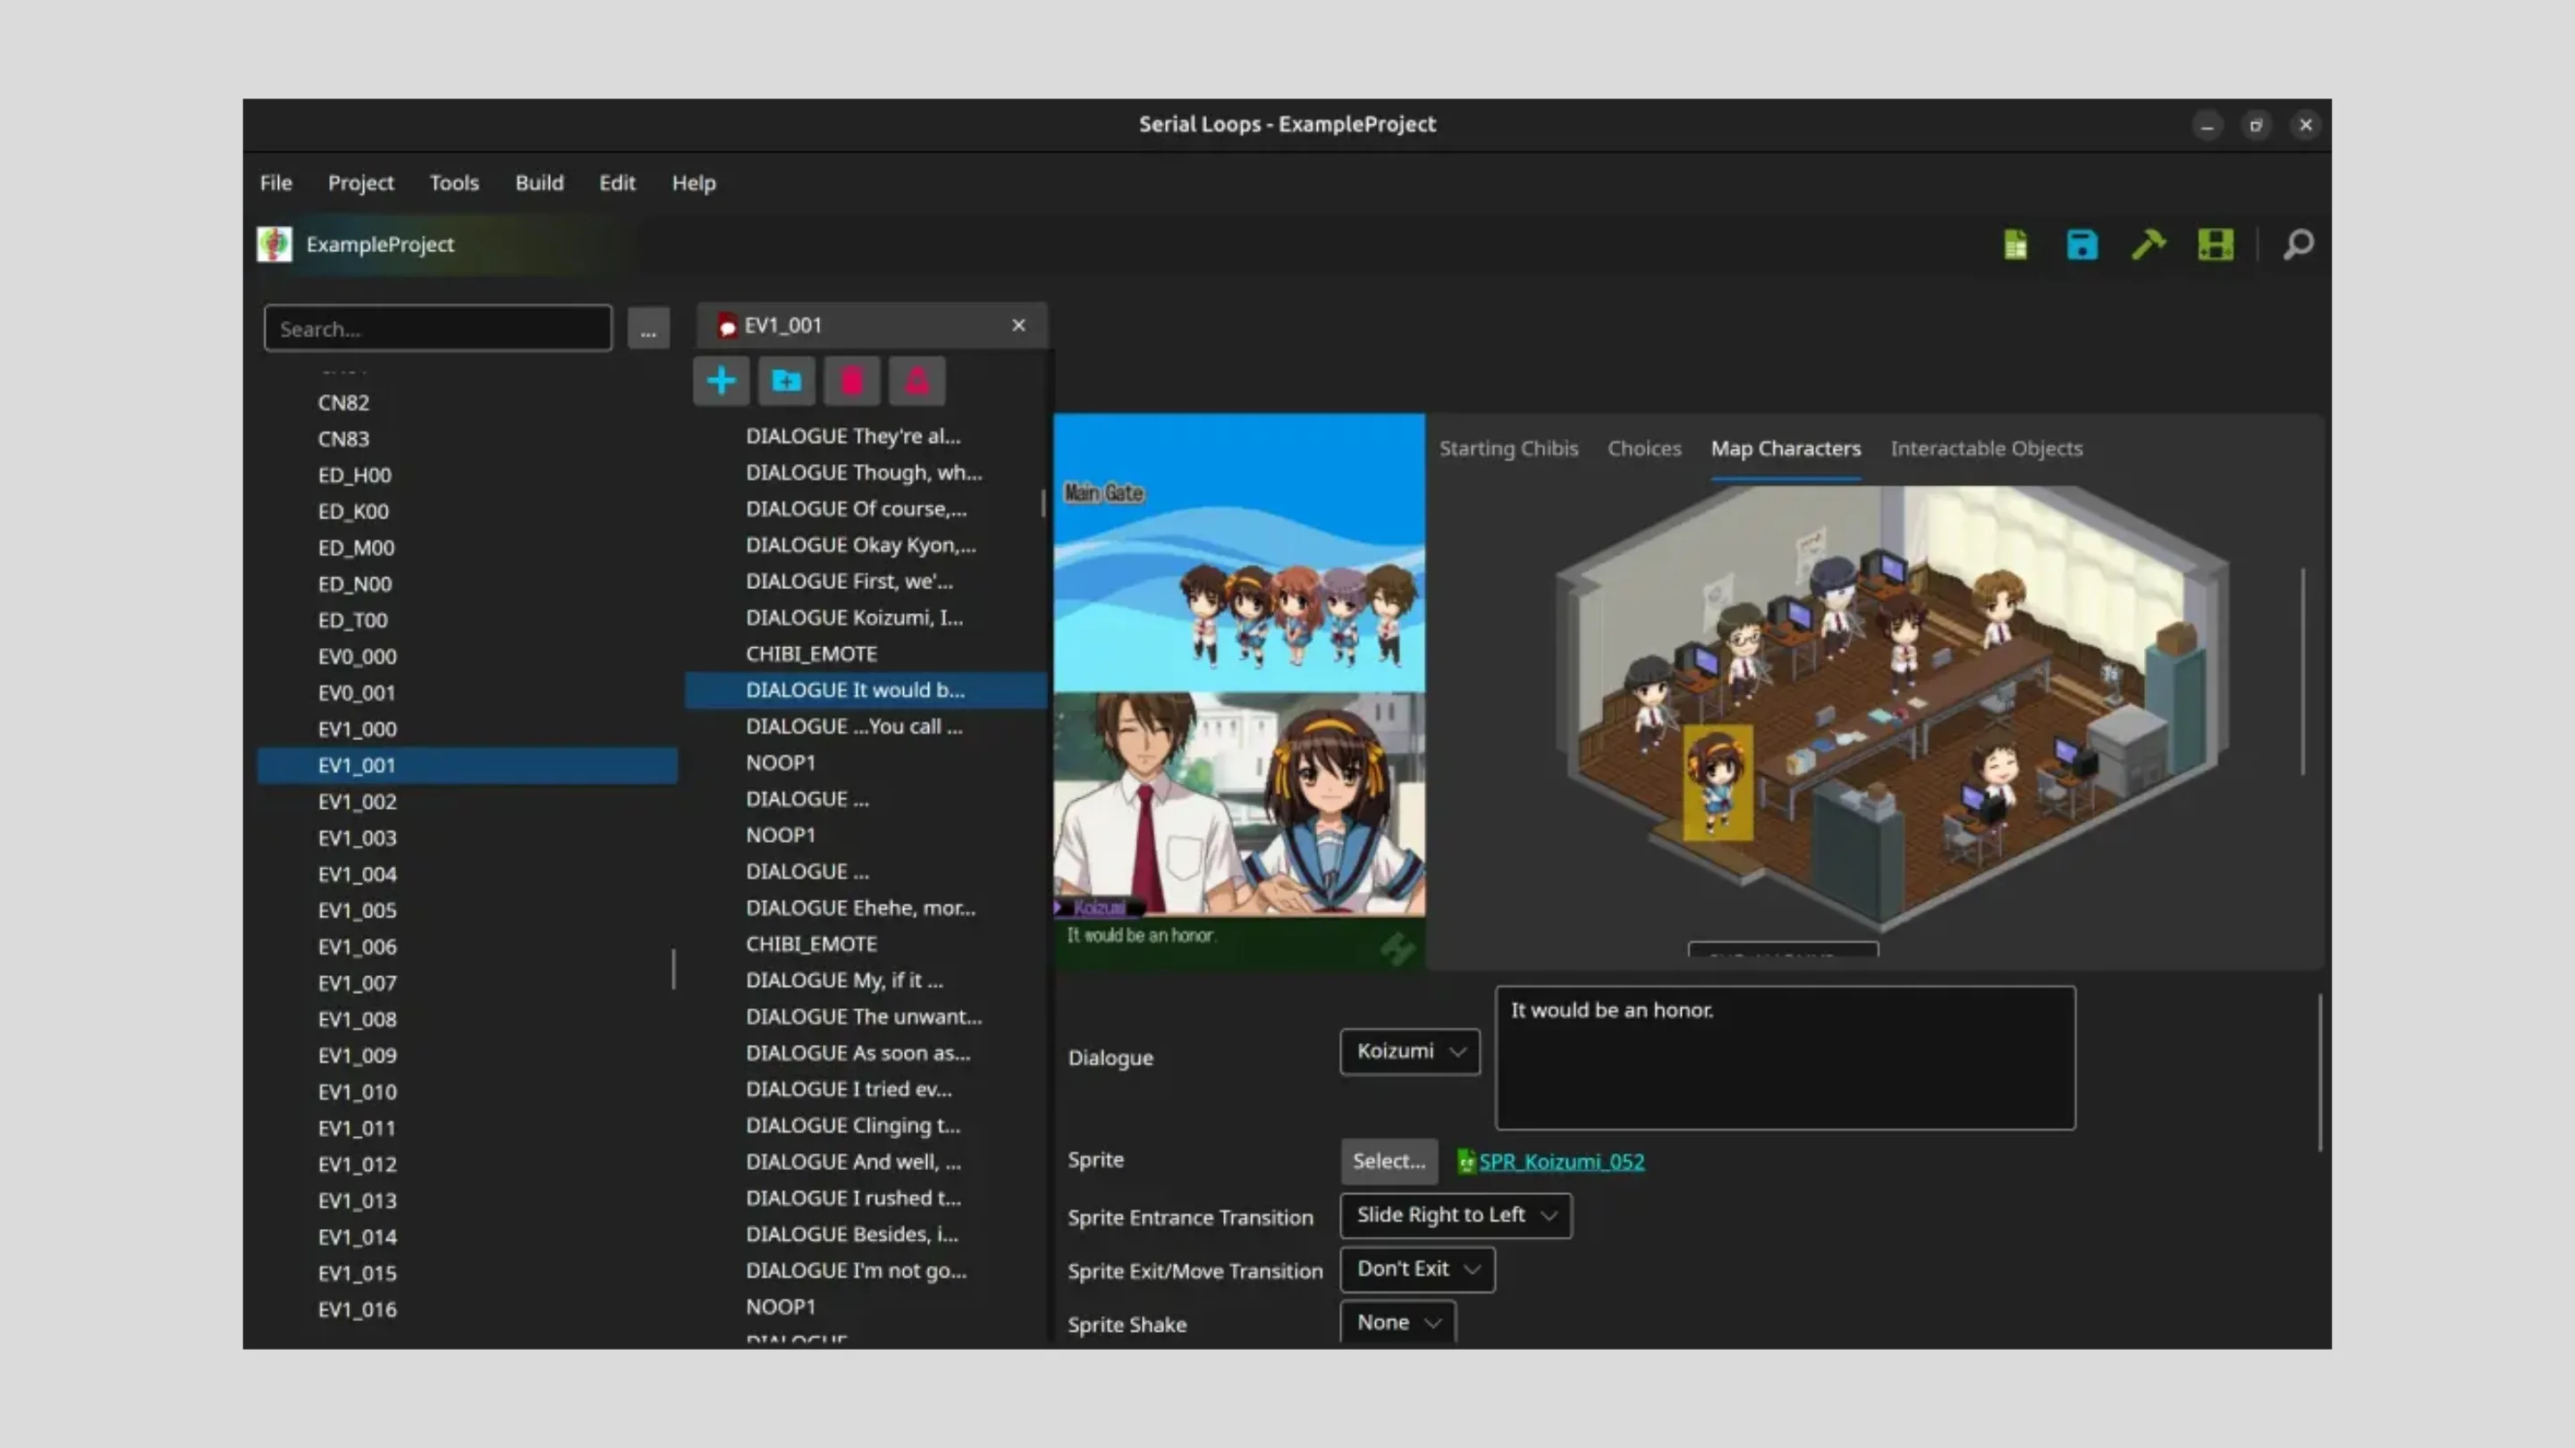The image size is (2575, 1448).
Task: Open the Project menu
Action: point(361,183)
